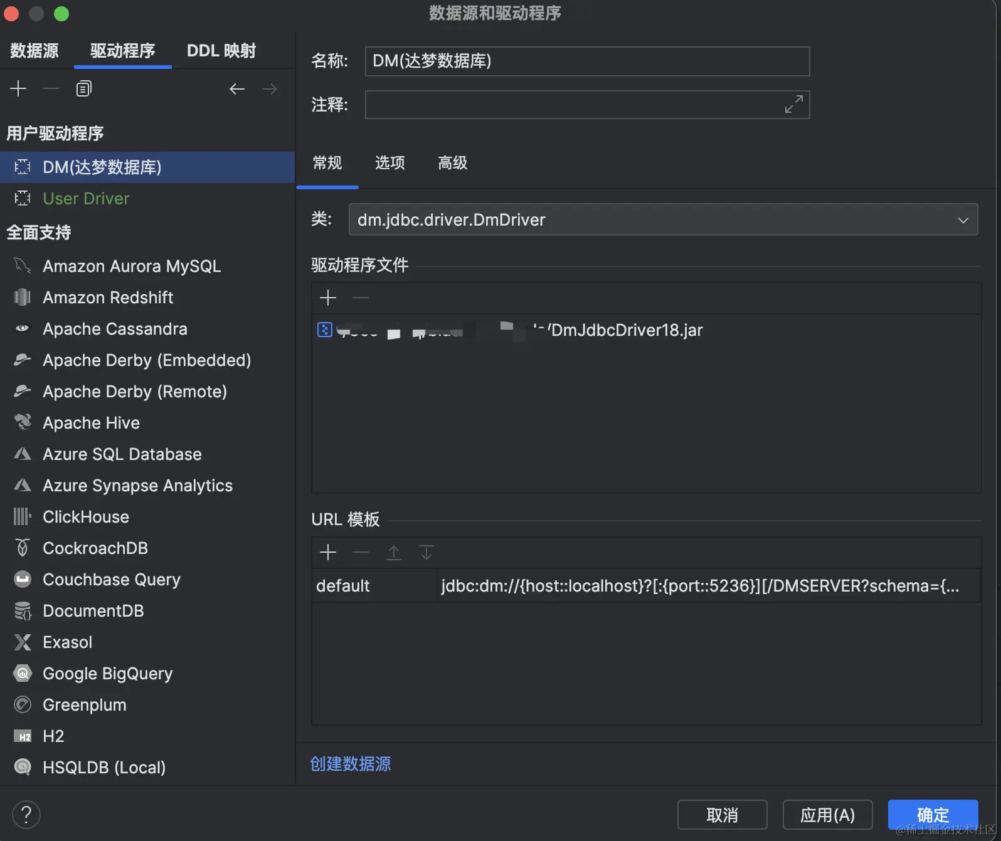1001x841 pixels.
Task: Click the 确定 button
Action: coord(933,815)
